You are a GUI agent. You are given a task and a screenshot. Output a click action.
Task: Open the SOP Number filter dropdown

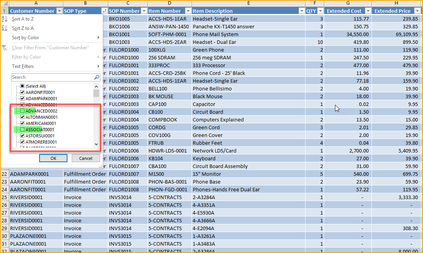(144, 11)
